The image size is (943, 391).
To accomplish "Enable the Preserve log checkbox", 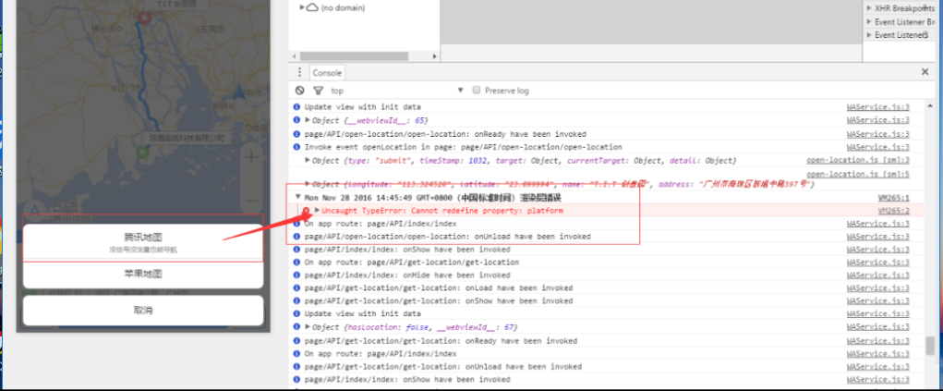I will tap(477, 91).
